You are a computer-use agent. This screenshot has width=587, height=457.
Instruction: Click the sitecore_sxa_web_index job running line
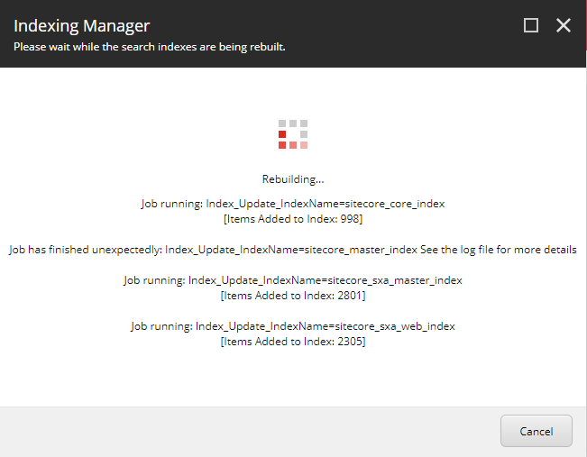tap(293, 326)
